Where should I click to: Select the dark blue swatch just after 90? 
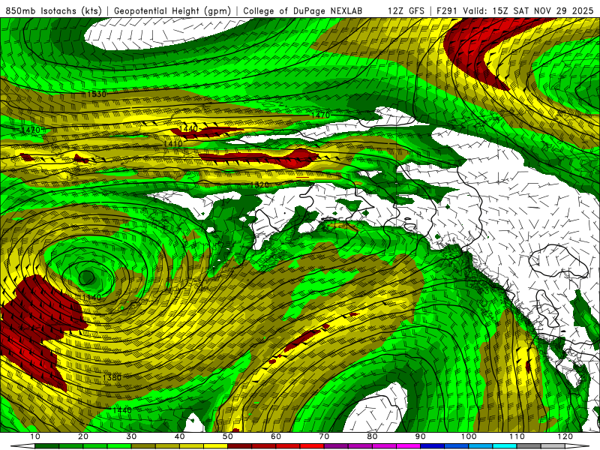(433, 446)
